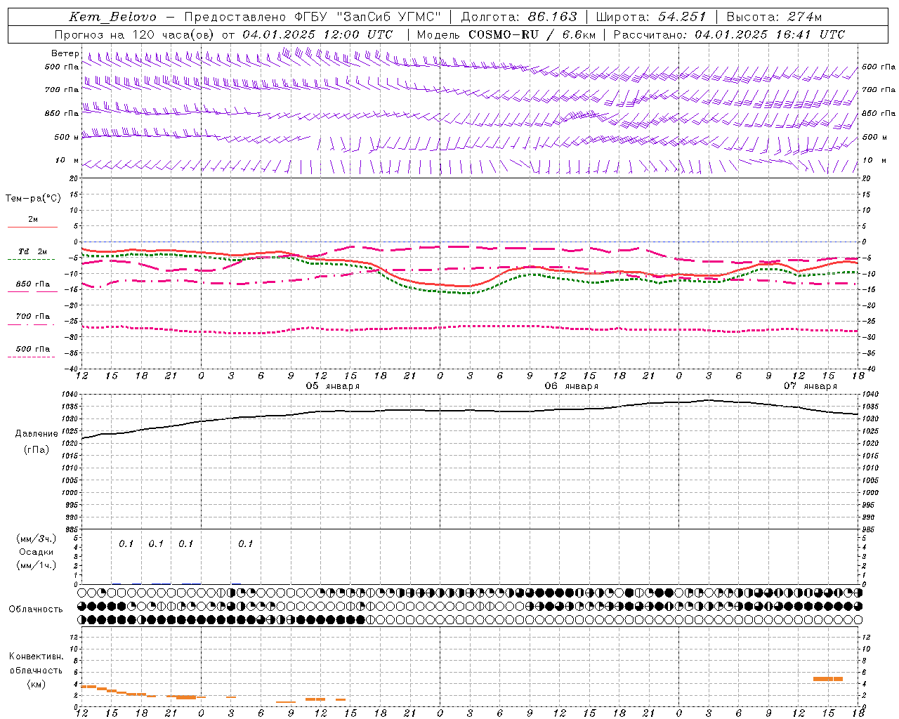Select the Осадки precipitation label
The image size is (899, 719).
[37, 552]
